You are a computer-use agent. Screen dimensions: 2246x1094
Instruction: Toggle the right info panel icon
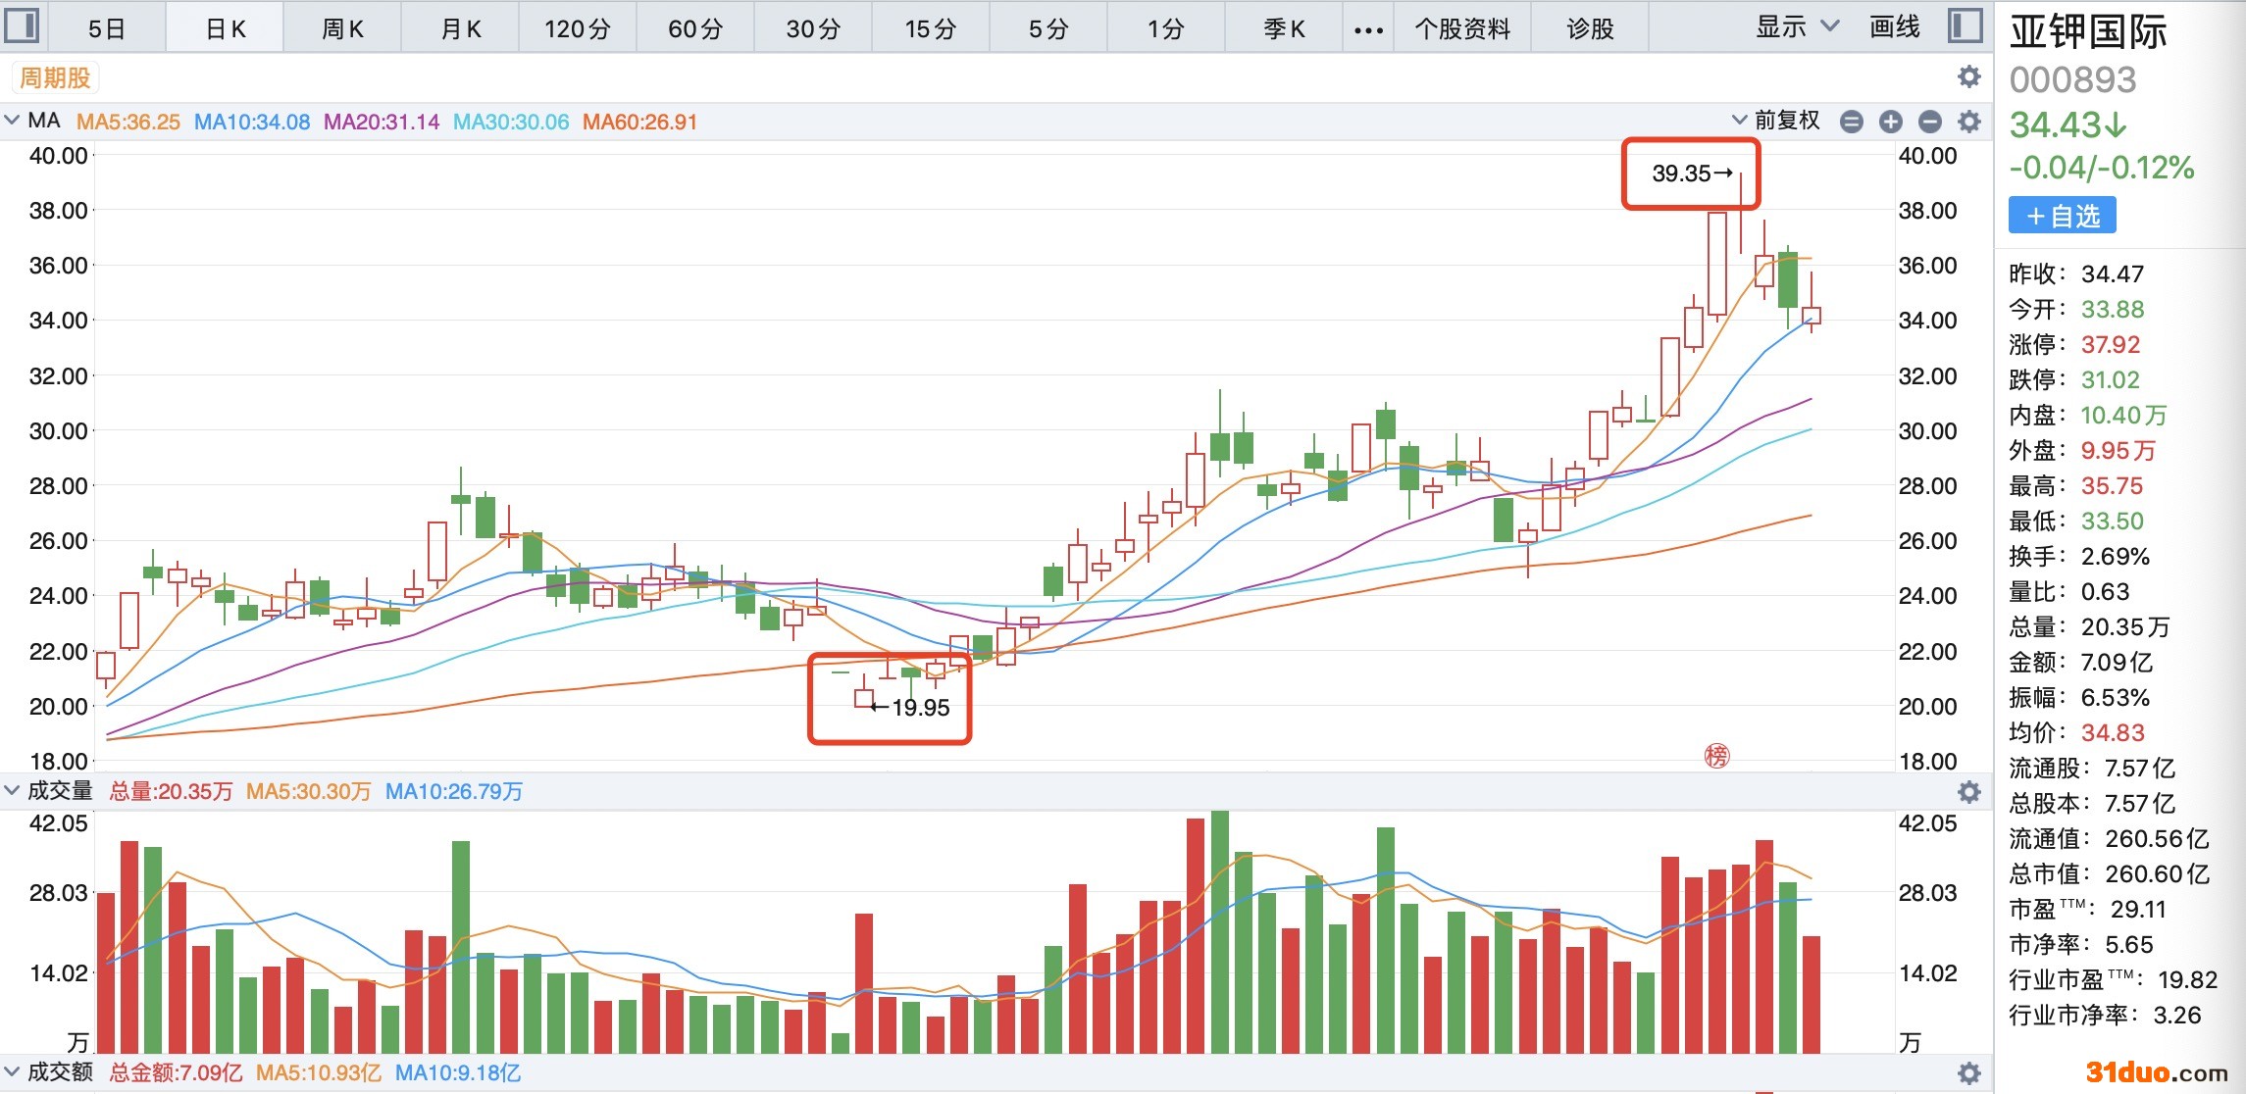click(1965, 25)
